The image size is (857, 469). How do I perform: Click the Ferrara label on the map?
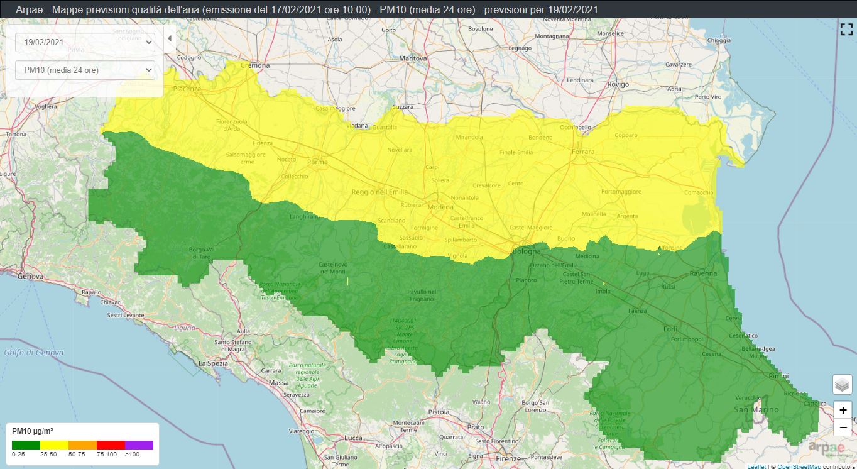584,152
